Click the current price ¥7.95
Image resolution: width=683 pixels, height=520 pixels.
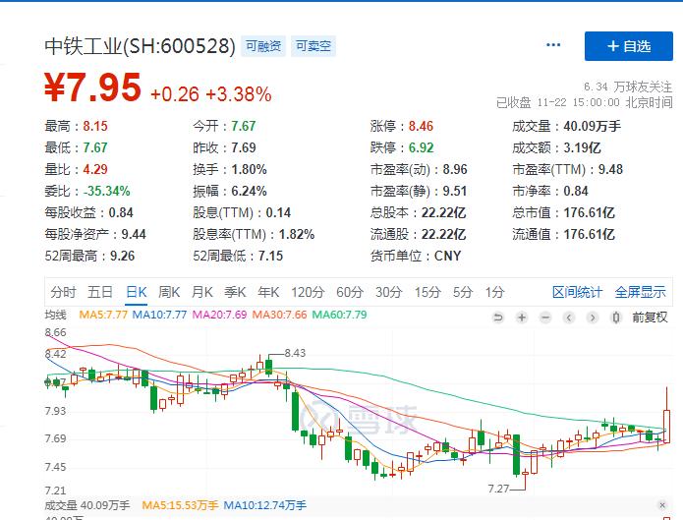pos(92,87)
